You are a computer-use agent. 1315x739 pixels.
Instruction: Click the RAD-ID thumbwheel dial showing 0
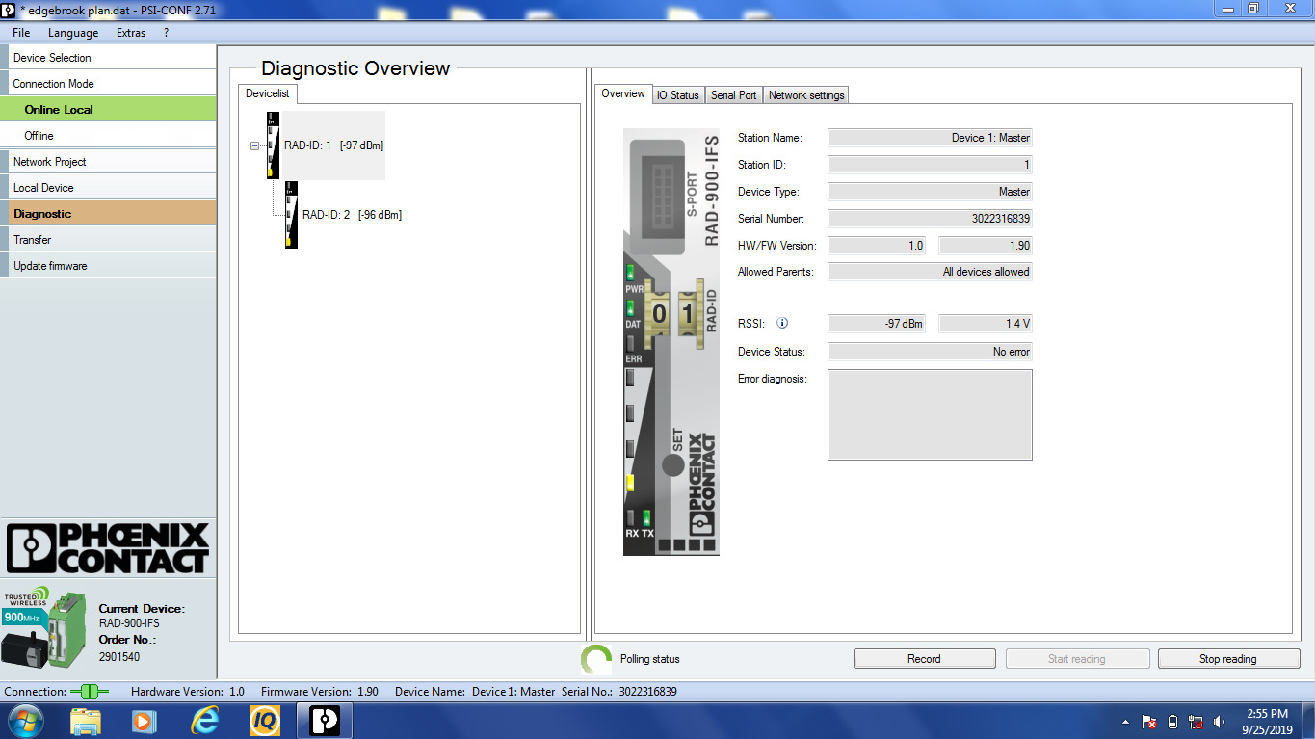tap(659, 314)
